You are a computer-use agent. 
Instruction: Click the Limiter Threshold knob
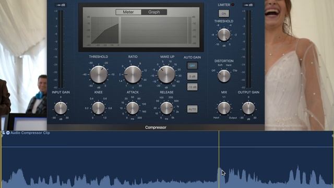(224, 35)
